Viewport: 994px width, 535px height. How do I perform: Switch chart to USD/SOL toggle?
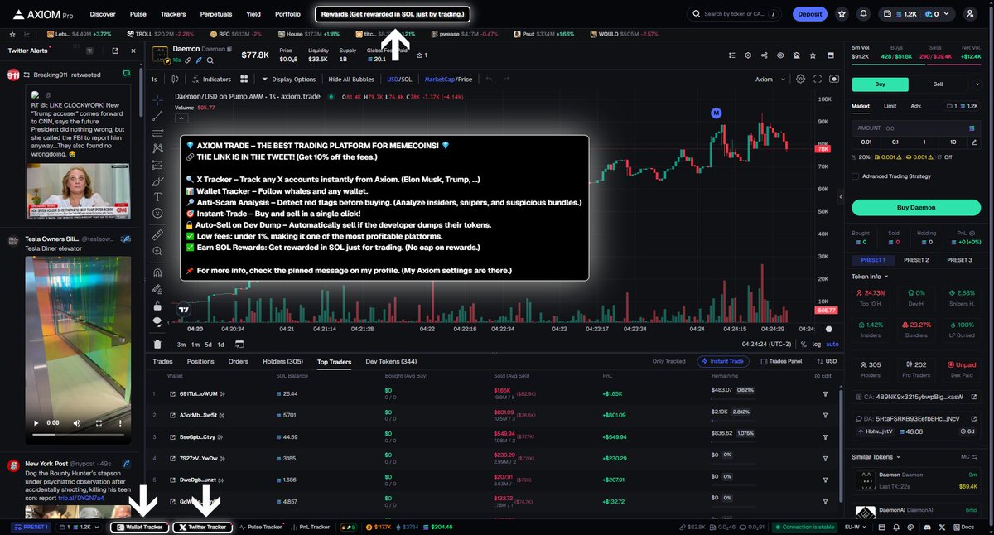(x=399, y=80)
